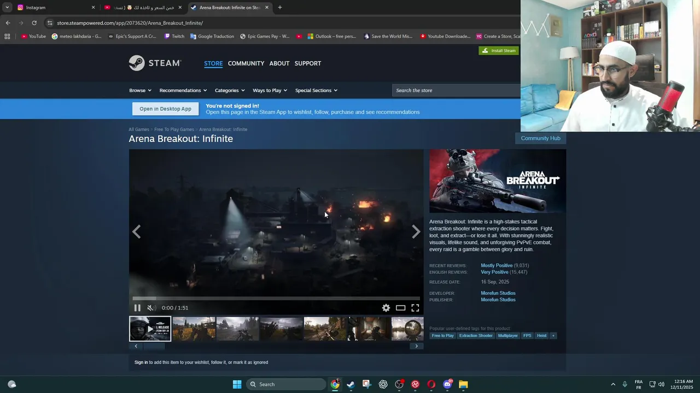Image resolution: width=700 pixels, height=393 pixels.
Task: Open the YouTube bookmark
Action: pos(33,37)
